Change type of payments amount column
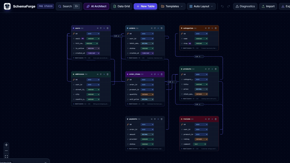This screenshot has width=290, height=163. coord(147,134)
